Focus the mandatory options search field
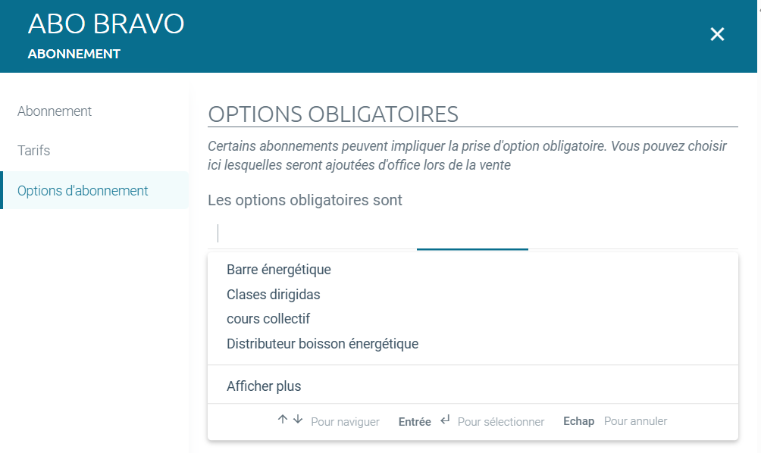This screenshot has height=453, width=761. pyautogui.click(x=470, y=233)
